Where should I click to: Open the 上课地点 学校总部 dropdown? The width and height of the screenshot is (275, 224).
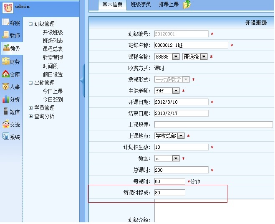pos(169,136)
